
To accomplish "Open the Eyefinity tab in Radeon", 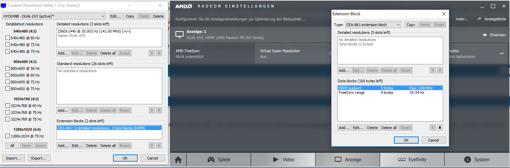I will pyautogui.click(x=412, y=160).
